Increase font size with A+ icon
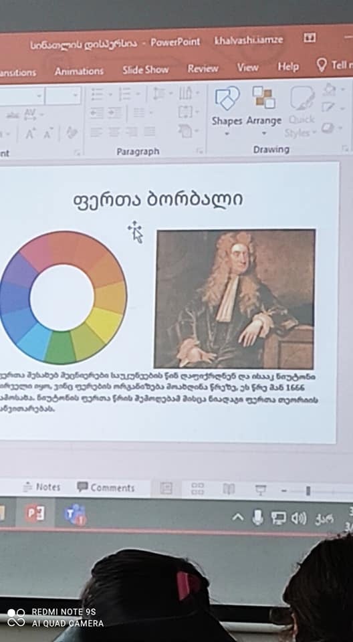The height and width of the screenshot is (642, 353). (30, 134)
